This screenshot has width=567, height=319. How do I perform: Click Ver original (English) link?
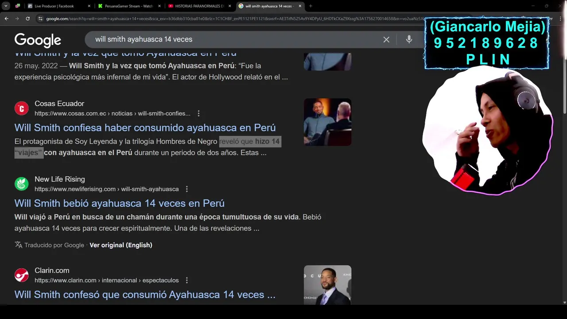(121, 245)
